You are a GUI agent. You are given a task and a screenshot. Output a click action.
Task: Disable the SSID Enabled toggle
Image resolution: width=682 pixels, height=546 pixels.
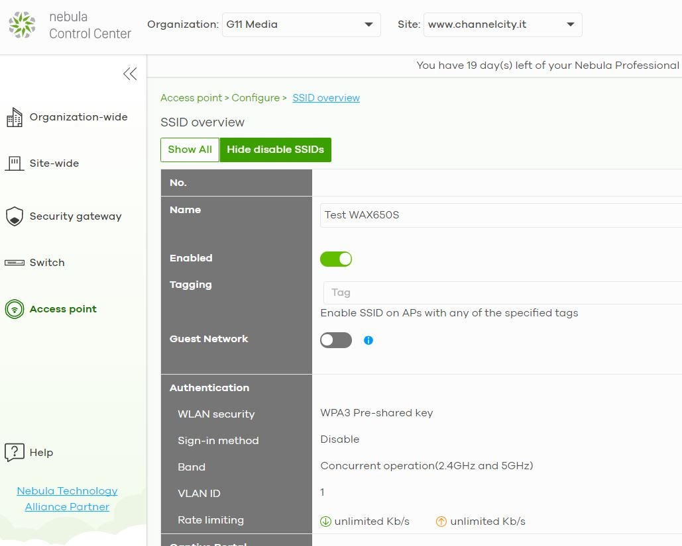click(x=336, y=259)
